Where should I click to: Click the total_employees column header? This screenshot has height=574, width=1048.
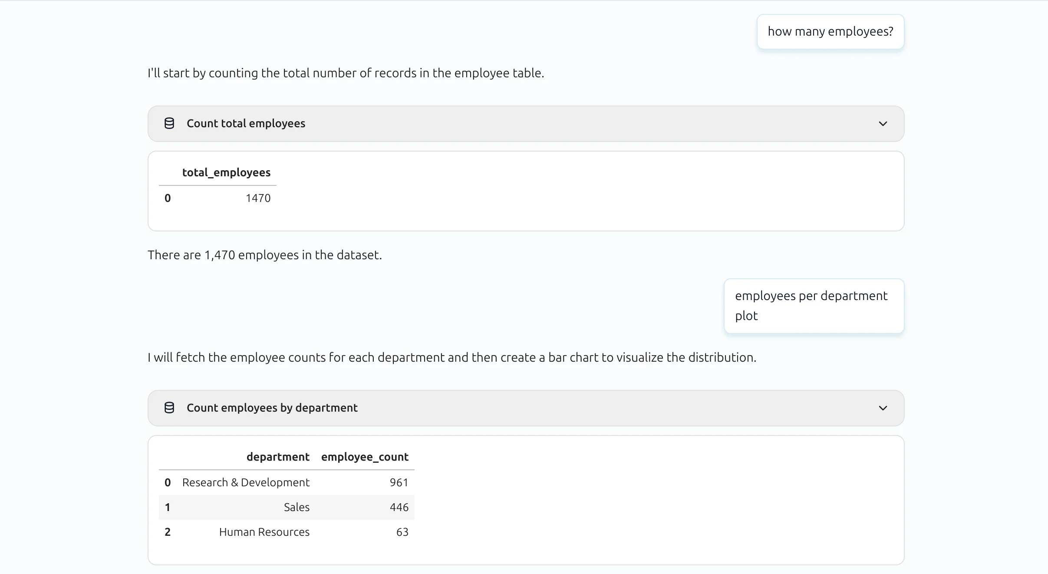click(x=226, y=172)
